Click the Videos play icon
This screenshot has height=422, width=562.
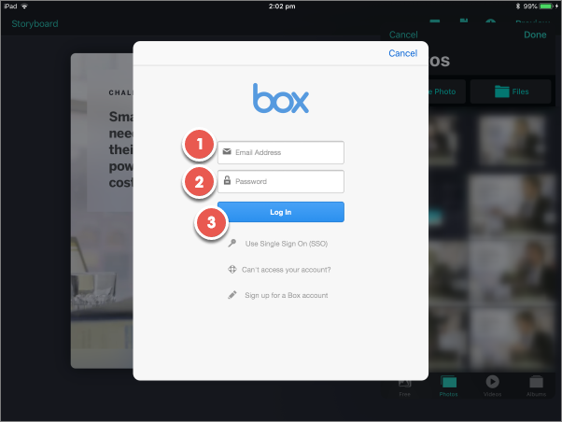[493, 382]
